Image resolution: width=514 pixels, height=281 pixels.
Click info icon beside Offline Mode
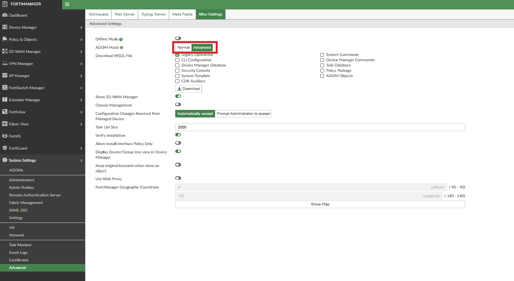point(121,39)
